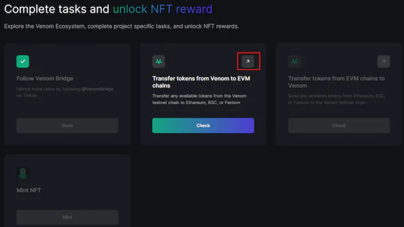Select the 'Transfer tokens from Venom to EVM chains' title
This screenshot has width=404, height=227.
click(201, 82)
